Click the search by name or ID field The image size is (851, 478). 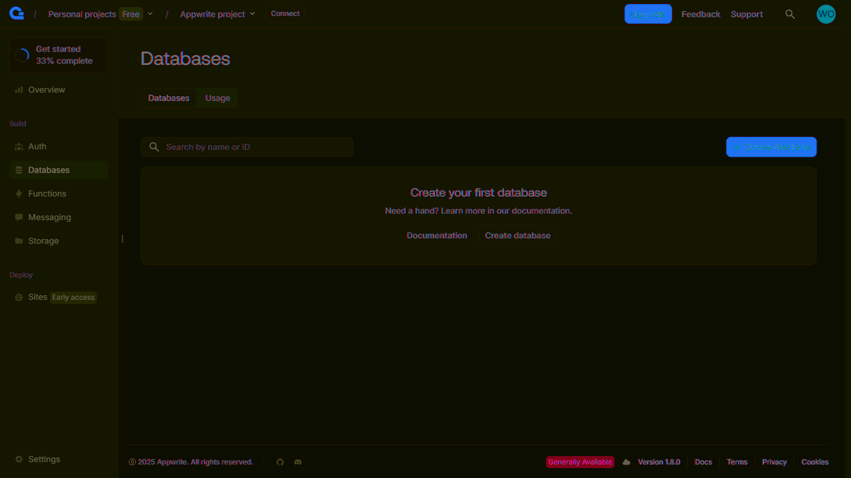pos(246,147)
